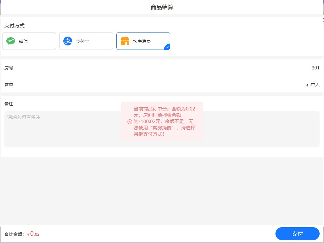Click the blue Alipay logo icon
The image size is (324, 243).
pyautogui.click(x=68, y=41)
